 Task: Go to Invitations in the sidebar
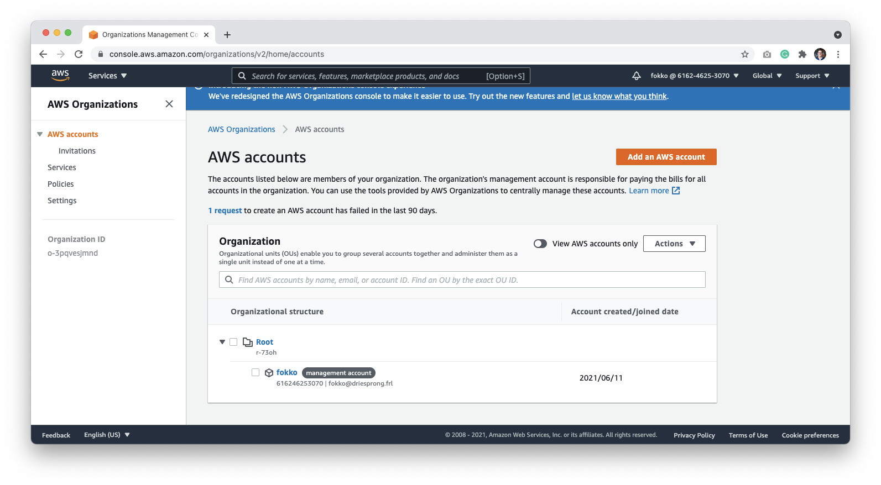77,151
